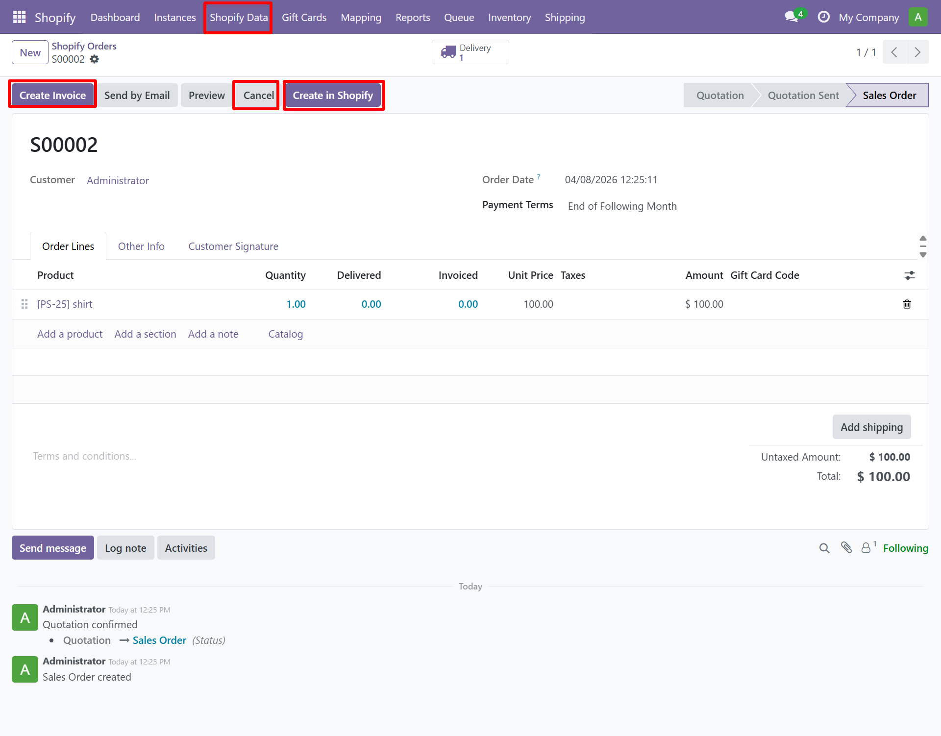941x736 pixels.
Task: Search chatter messages with the magnifier icon
Action: (824, 547)
